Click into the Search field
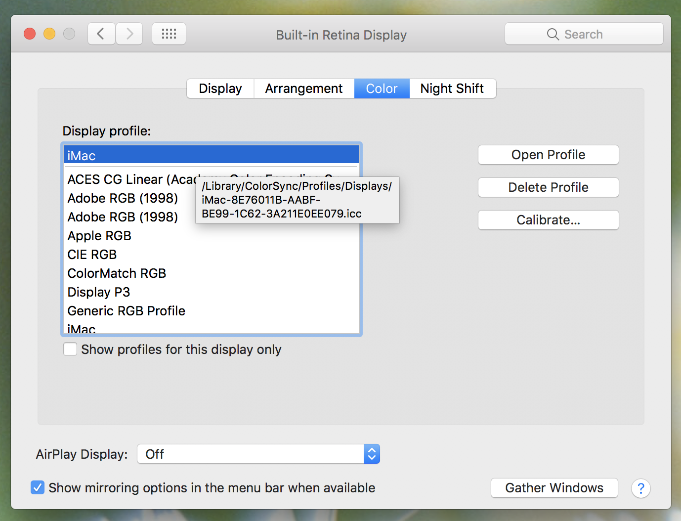681x521 pixels. click(584, 34)
